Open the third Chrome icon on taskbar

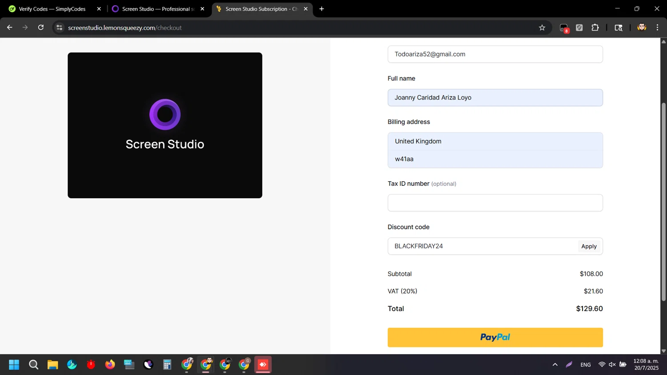[x=225, y=365]
